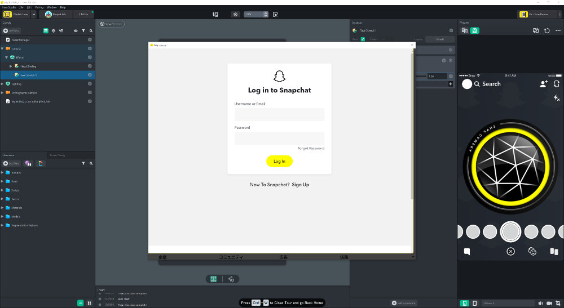Click the gizmo transform icon in viewport bottom pill

(231, 279)
